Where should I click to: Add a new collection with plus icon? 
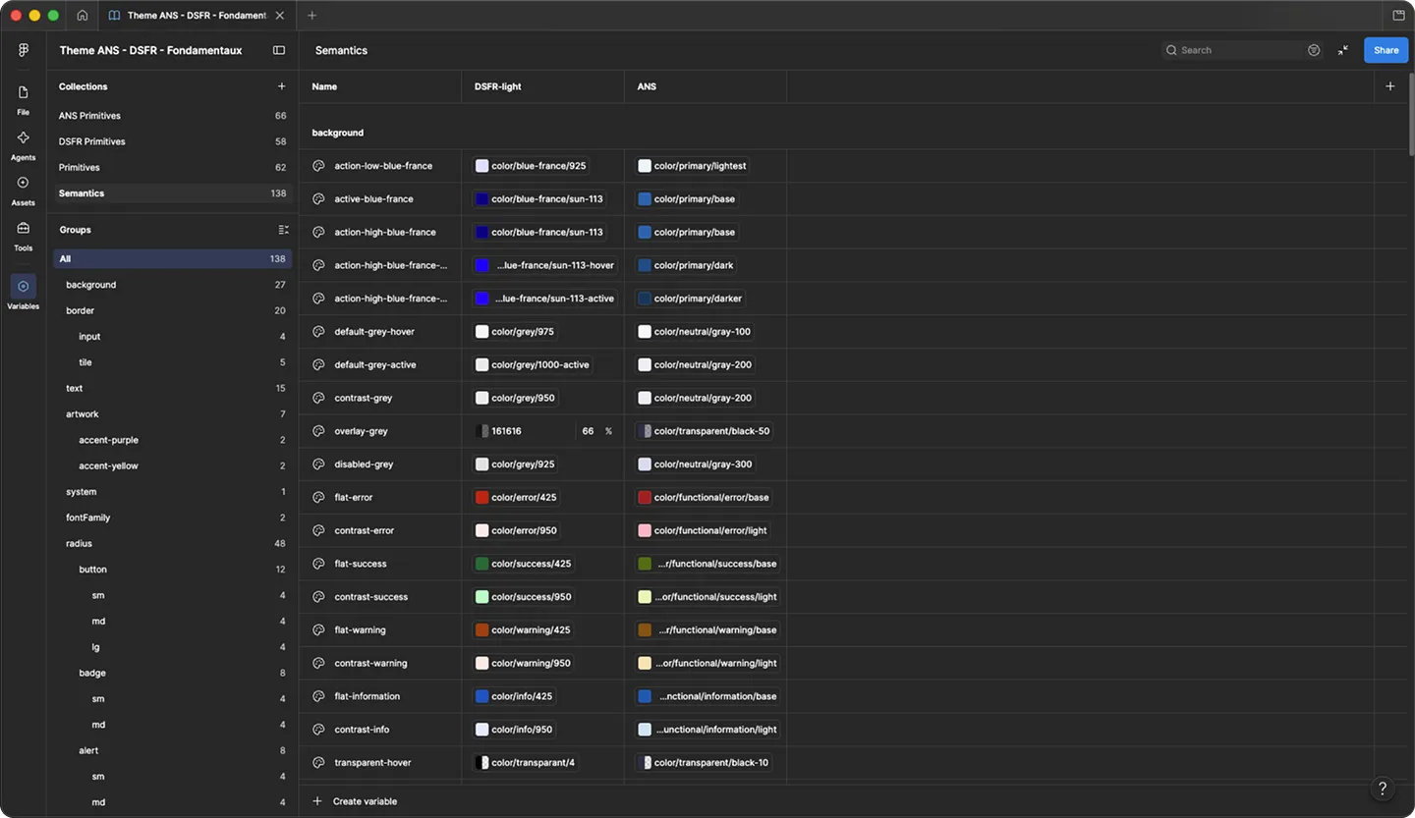[282, 86]
